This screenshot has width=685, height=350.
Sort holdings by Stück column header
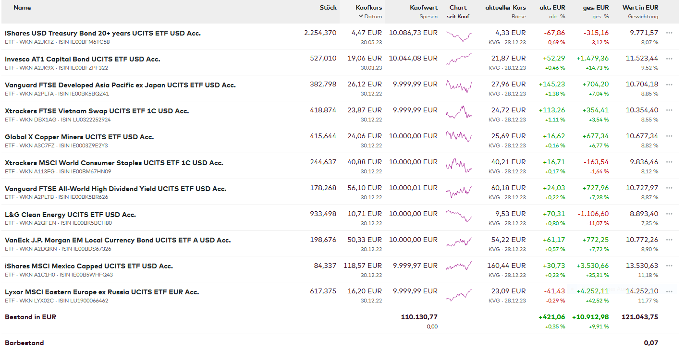(x=328, y=8)
